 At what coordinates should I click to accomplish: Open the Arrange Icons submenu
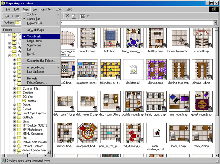coord(41,68)
